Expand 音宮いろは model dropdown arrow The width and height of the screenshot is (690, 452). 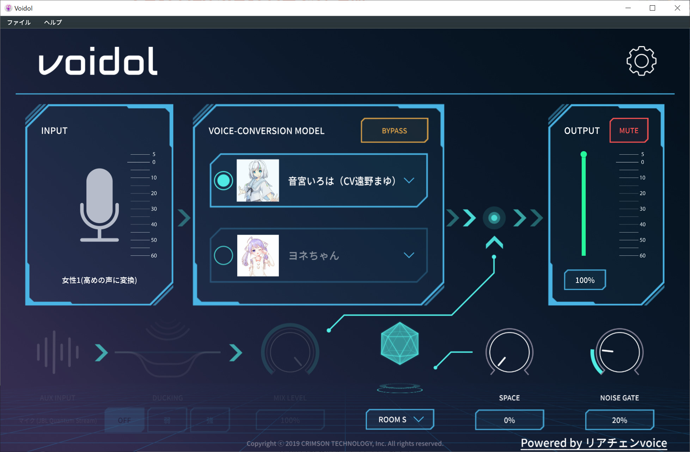pyautogui.click(x=409, y=181)
